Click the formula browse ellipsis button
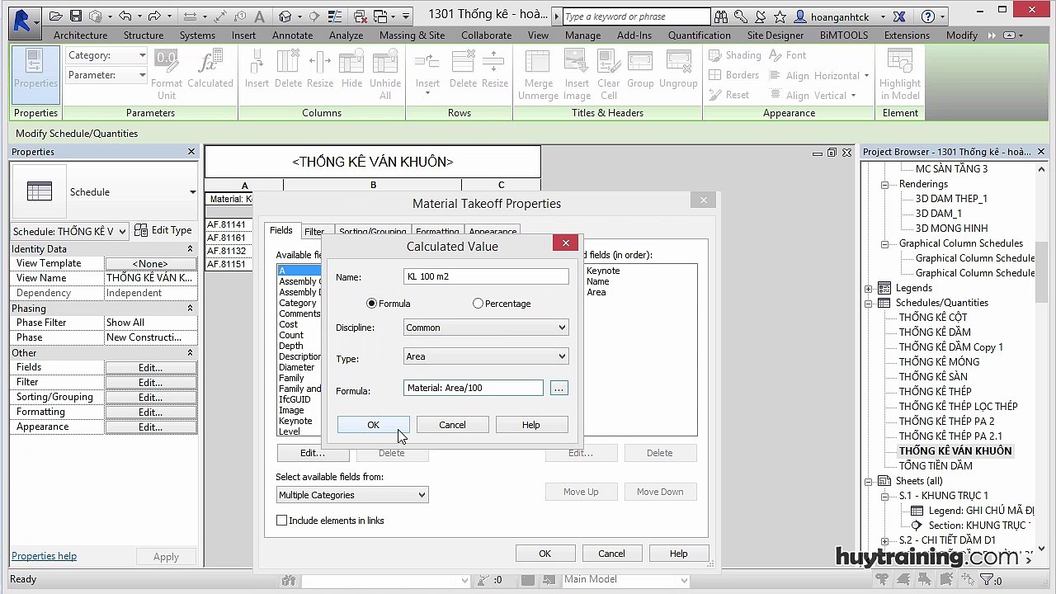Viewport: 1056px width, 594px height. coord(559,388)
